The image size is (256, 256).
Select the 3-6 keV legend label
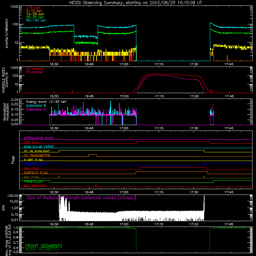point(33,8)
